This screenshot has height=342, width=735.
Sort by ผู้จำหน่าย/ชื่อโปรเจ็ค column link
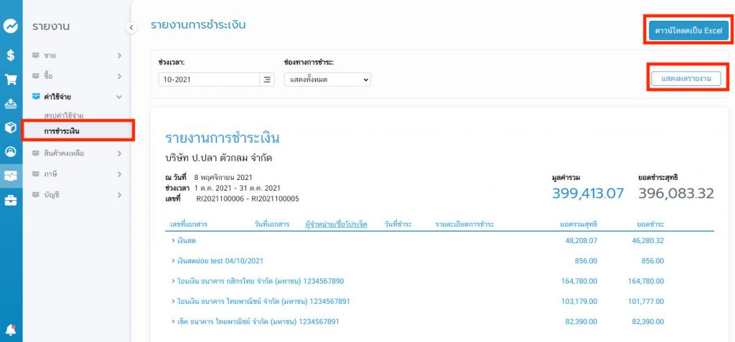[336, 224]
